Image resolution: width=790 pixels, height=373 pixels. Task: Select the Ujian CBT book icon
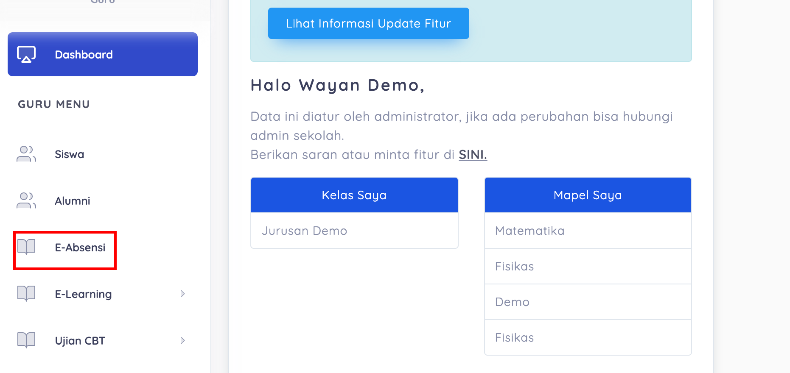click(x=26, y=340)
